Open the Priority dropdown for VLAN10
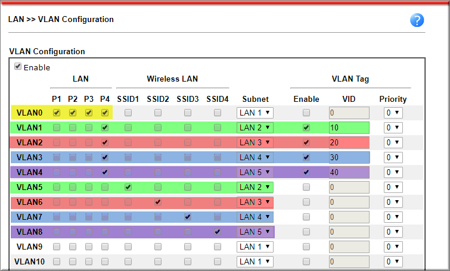450x271 pixels. click(393, 261)
